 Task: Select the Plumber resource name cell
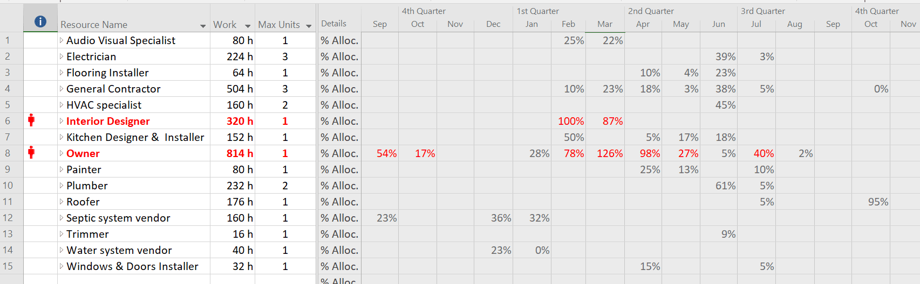(134, 186)
